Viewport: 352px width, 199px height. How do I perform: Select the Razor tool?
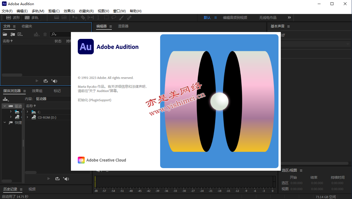(x=83, y=17)
